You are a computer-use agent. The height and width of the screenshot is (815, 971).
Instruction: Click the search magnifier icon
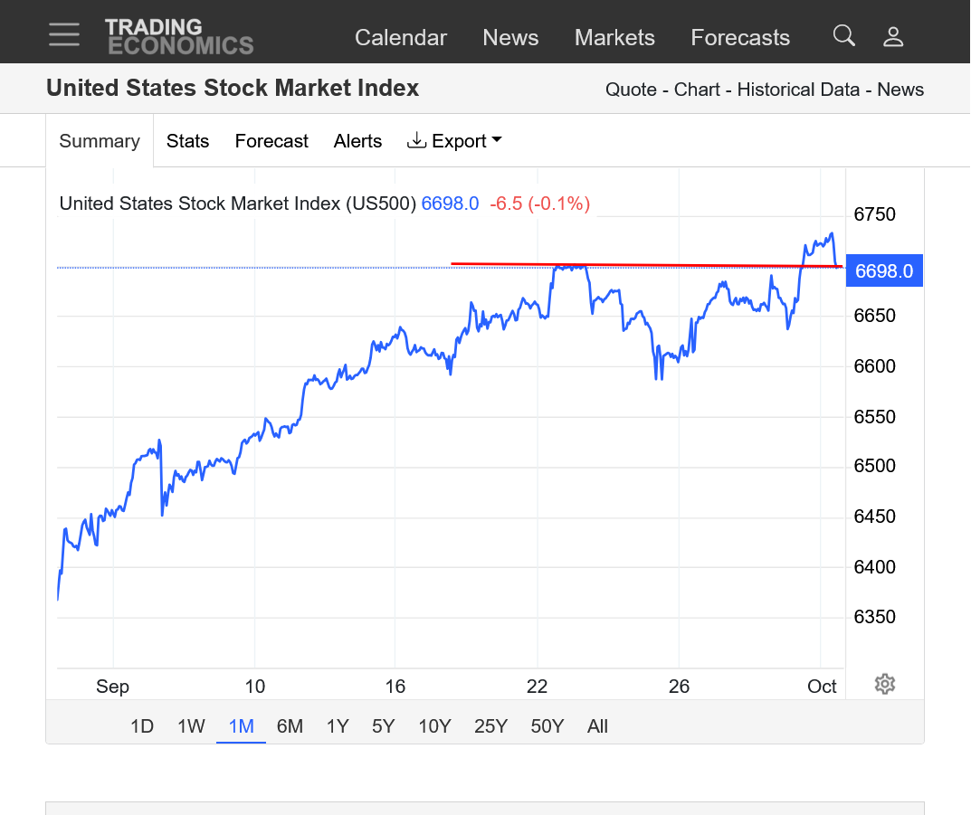843,36
